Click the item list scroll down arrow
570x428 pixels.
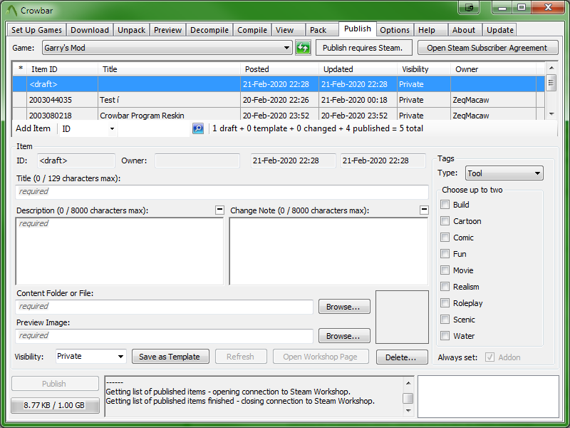(551, 114)
